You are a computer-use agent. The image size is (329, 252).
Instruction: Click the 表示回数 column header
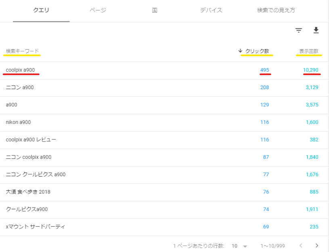click(x=309, y=51)
